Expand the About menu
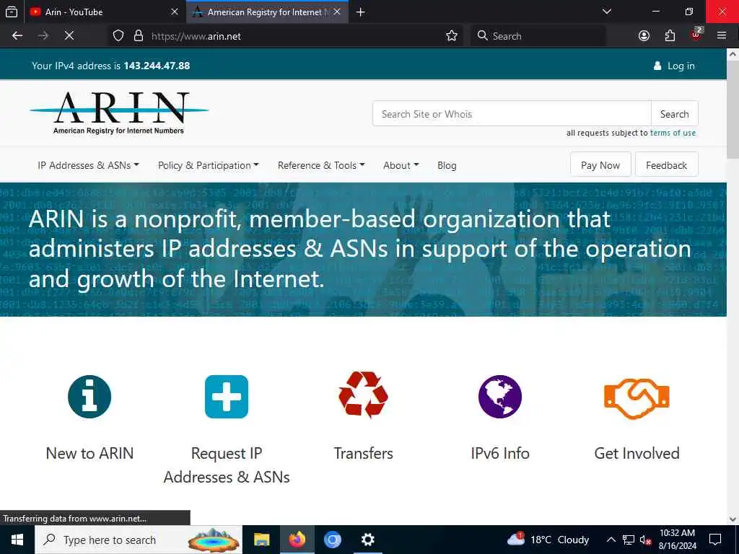This screenshot has height=554, width=739. pyautogui.click(x=401, y=165)
